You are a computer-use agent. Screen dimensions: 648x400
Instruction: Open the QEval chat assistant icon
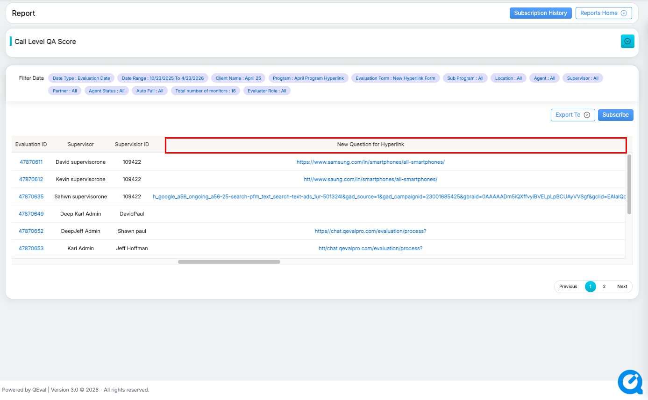click(x=630, y=382)
